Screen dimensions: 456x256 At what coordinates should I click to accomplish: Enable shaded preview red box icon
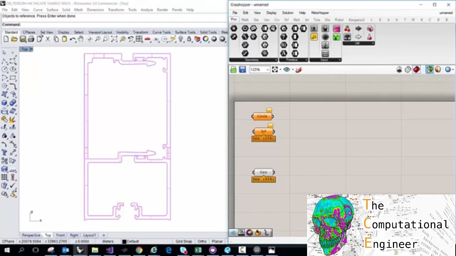tap(416, 70)
